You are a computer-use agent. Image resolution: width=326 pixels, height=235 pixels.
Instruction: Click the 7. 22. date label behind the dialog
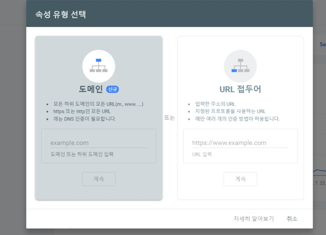click(x=319, y=183)
